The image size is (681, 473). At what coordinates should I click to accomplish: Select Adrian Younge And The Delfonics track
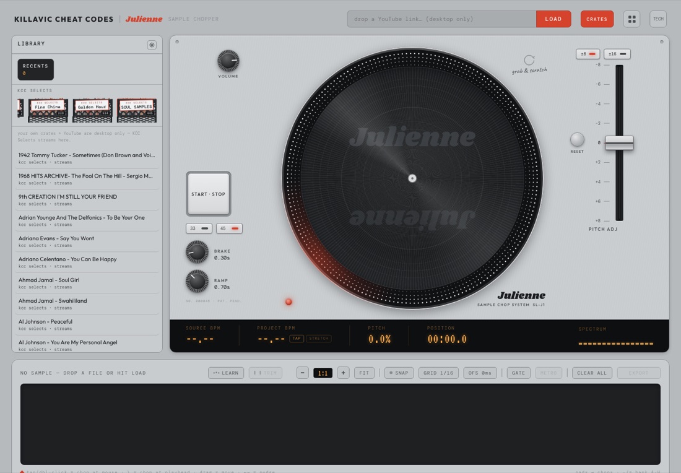(87, 220)
